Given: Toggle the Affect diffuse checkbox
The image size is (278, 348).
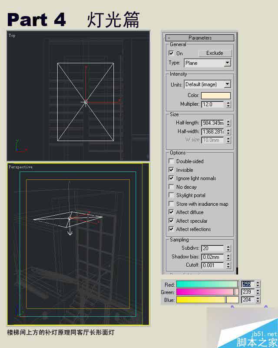Looking at the screenshot, I should coord(171,212).
